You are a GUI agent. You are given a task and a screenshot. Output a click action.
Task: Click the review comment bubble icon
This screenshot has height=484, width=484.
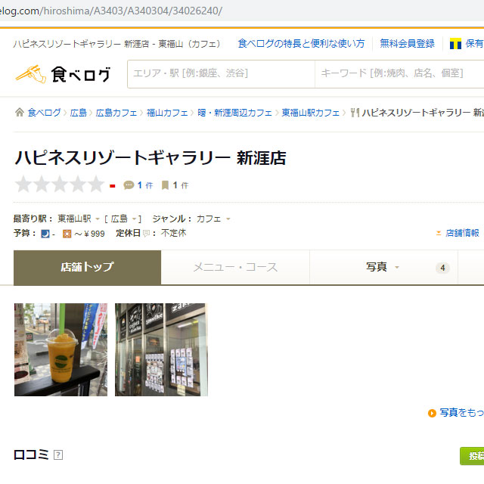(129, 185)
